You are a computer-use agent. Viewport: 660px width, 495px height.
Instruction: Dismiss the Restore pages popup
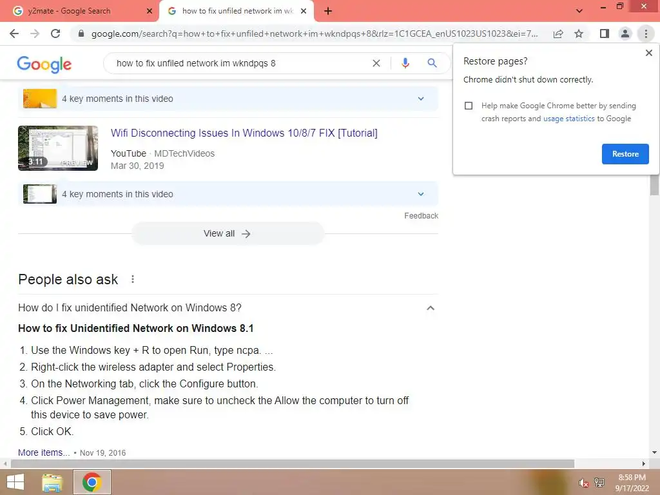(648, 53)
